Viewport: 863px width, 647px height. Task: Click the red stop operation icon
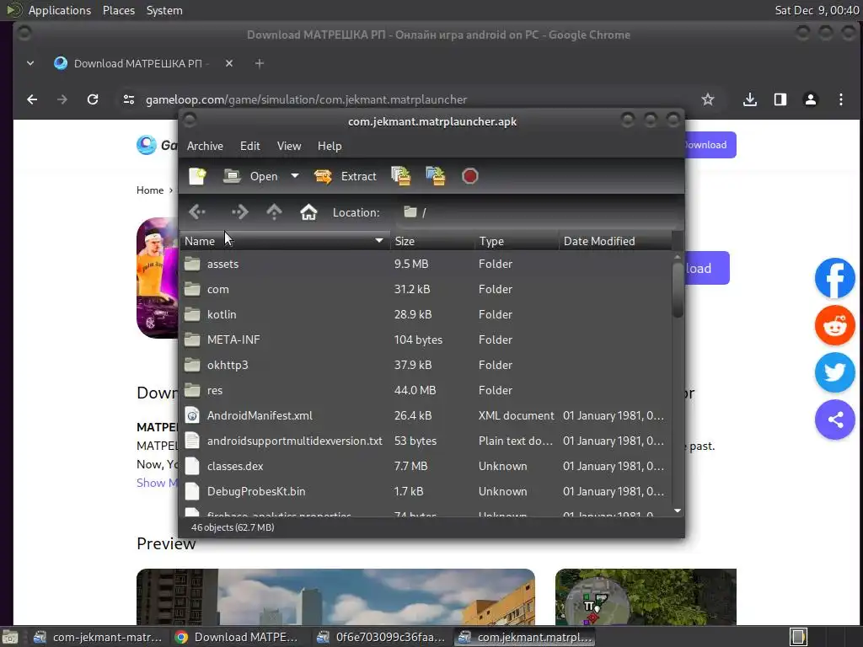click(469, 176)
